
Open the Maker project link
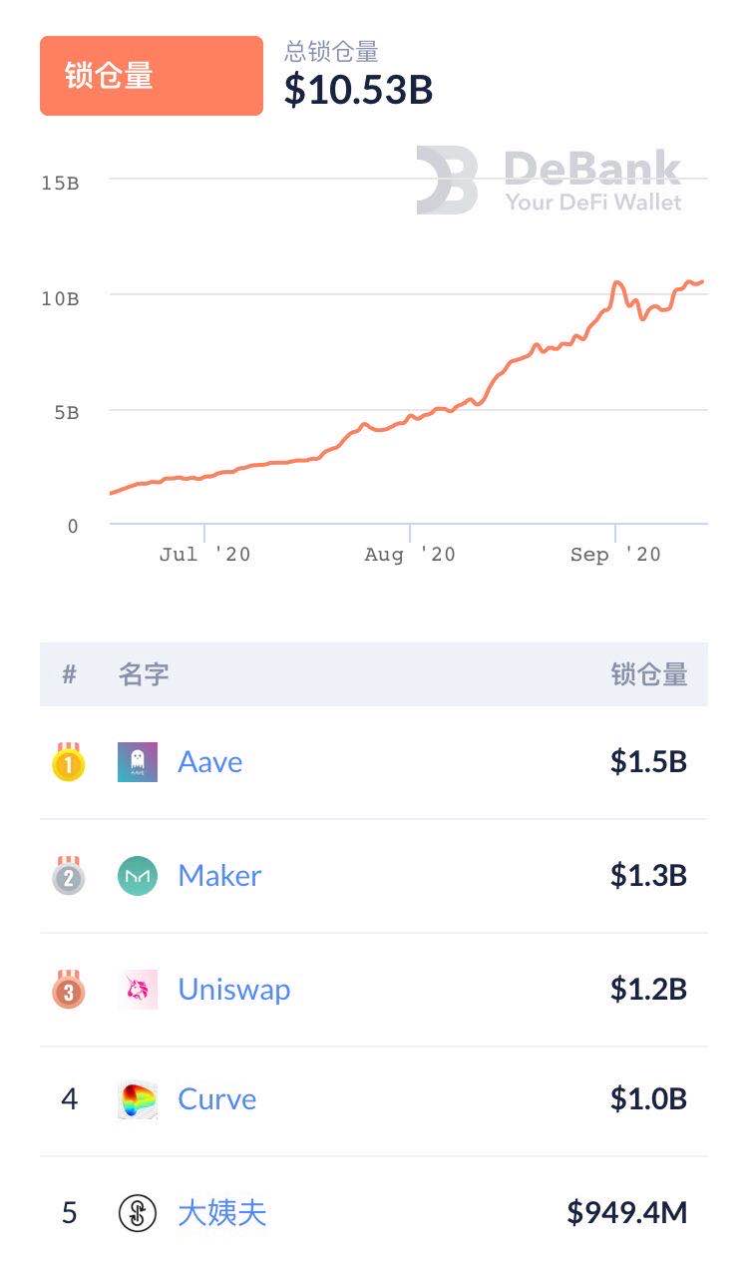219,876
